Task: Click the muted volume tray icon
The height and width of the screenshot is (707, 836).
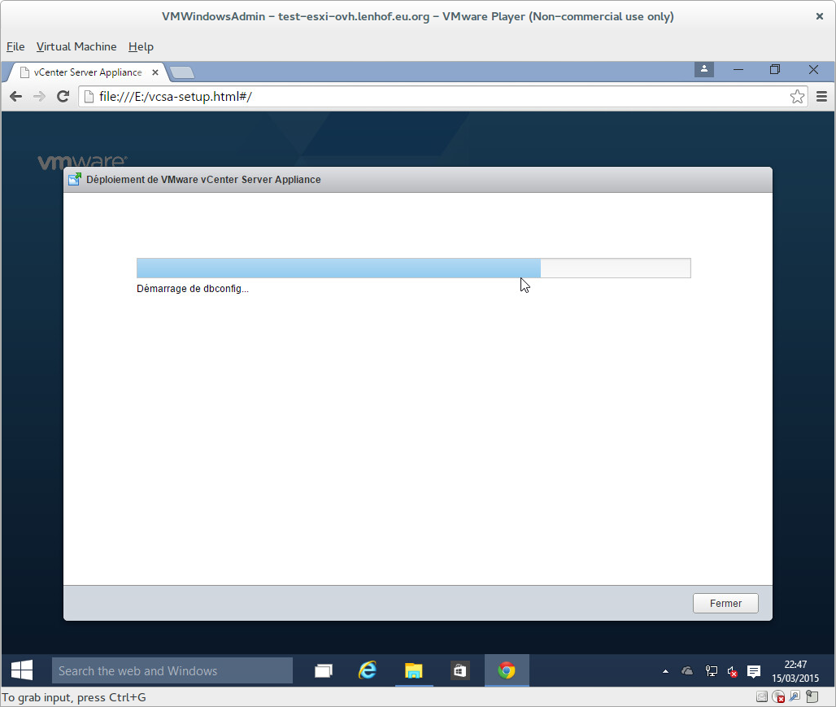Action: click(733, 672)
